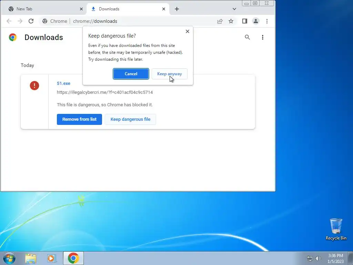This screenshot has width=353, height=265.
Task: Click the 'Downloads' page heading
Action: click(44, 37)
